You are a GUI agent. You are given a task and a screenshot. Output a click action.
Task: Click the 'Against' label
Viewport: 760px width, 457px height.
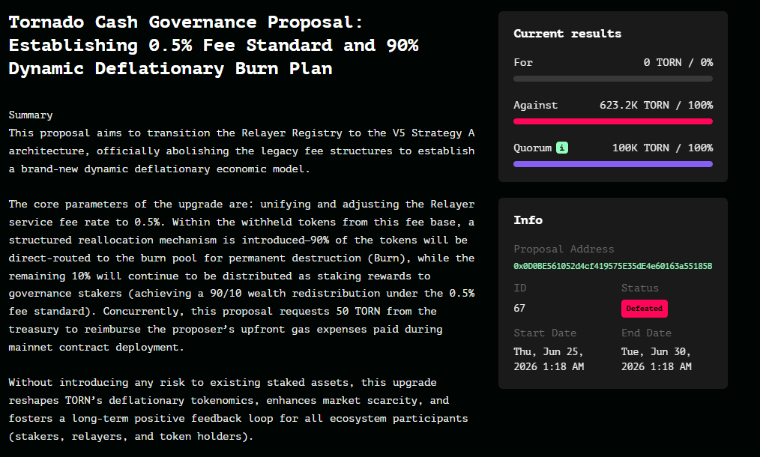535,105
